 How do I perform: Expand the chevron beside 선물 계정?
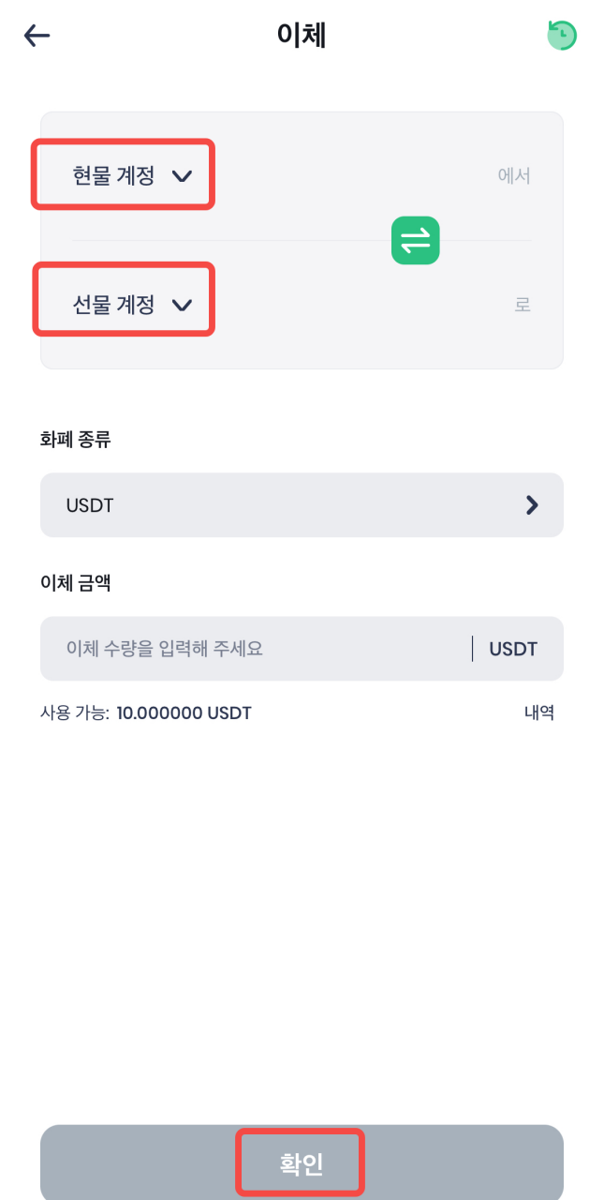tap(183, 305)
